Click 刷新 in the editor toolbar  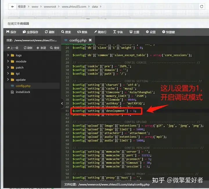50,32
